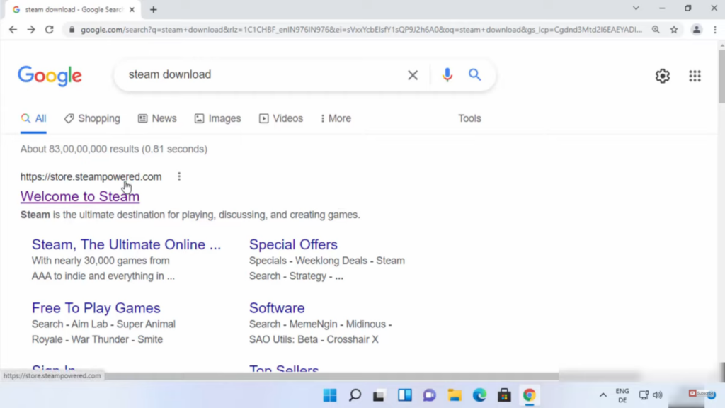Open the Free To Play Games link

click(96, 308)
